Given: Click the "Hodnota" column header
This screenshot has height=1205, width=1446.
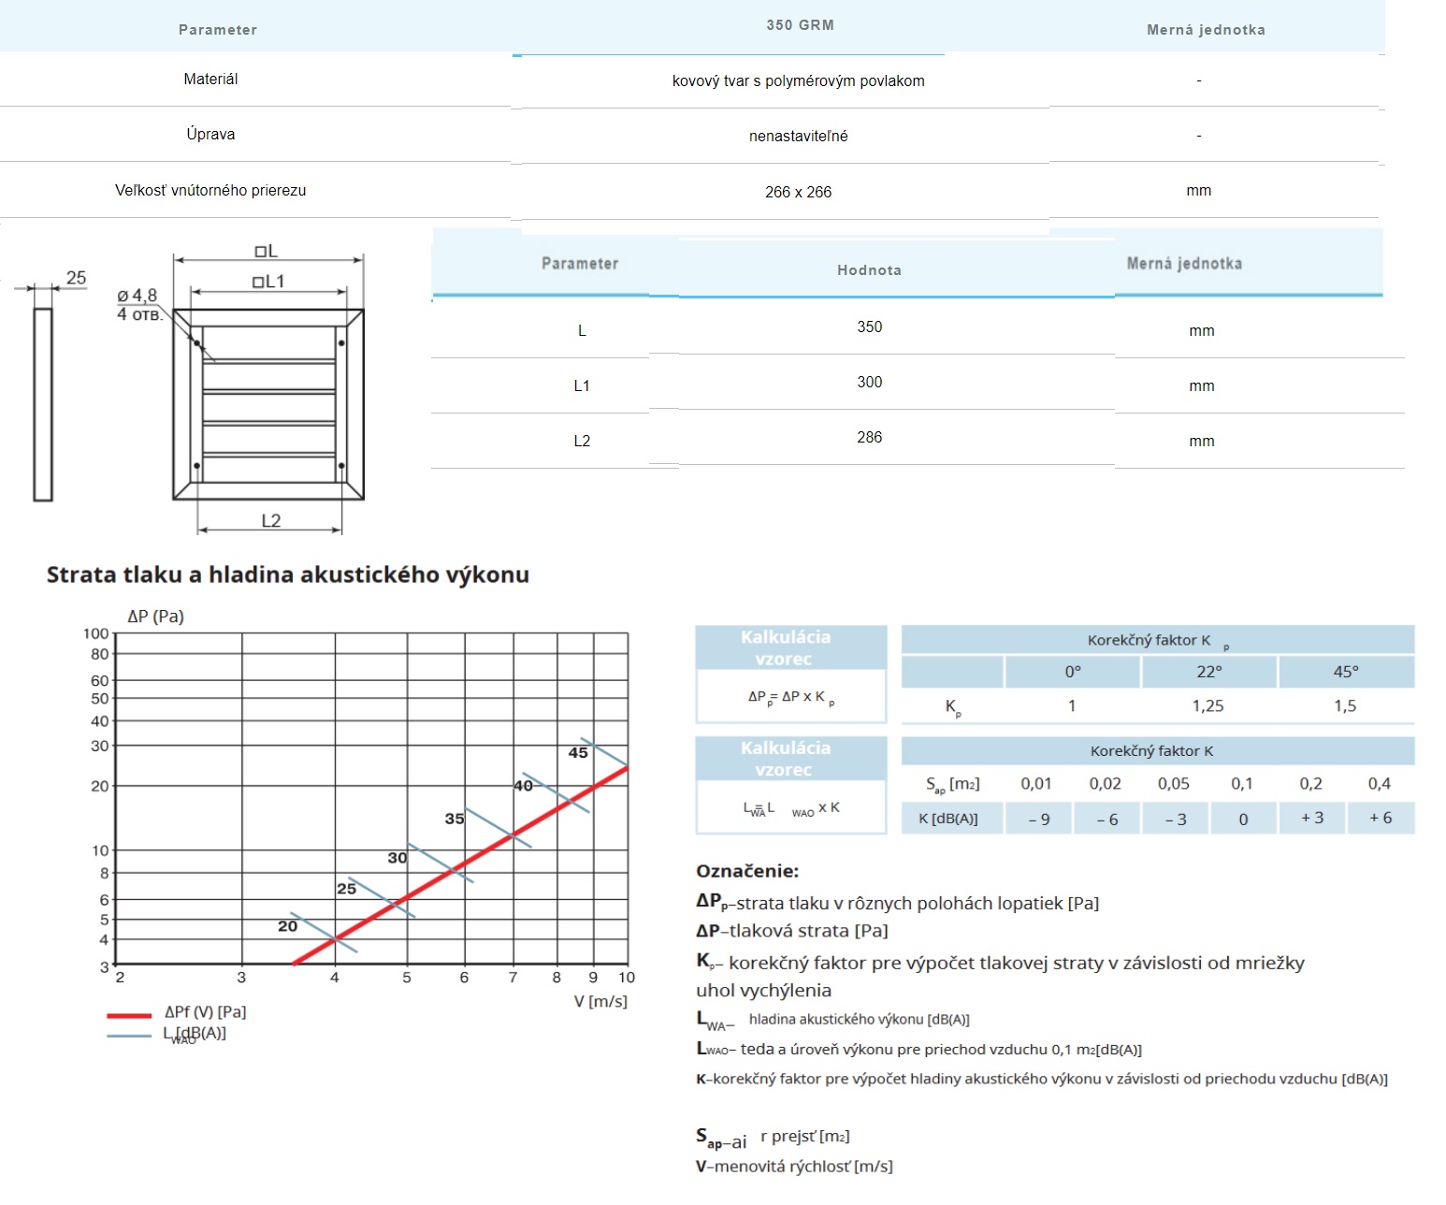Looking at the screenshot, I should tap(869, 270).
